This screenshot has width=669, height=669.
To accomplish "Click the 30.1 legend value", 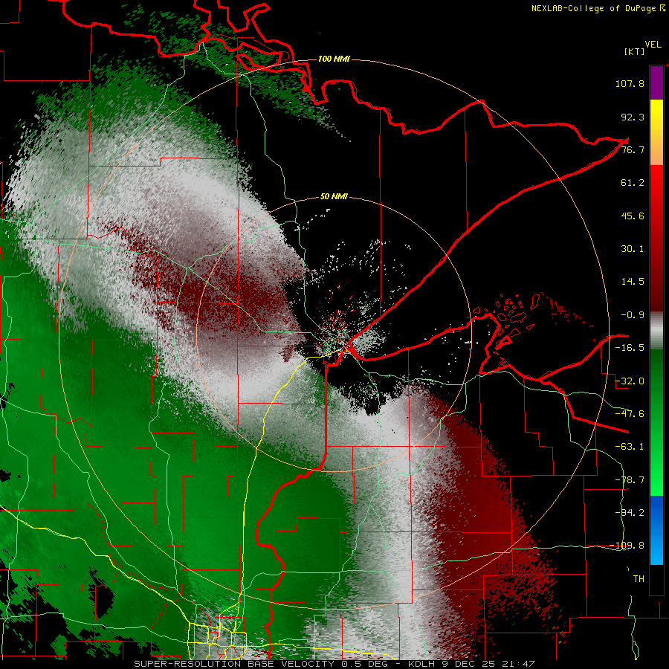I will [x=633, y=249].
